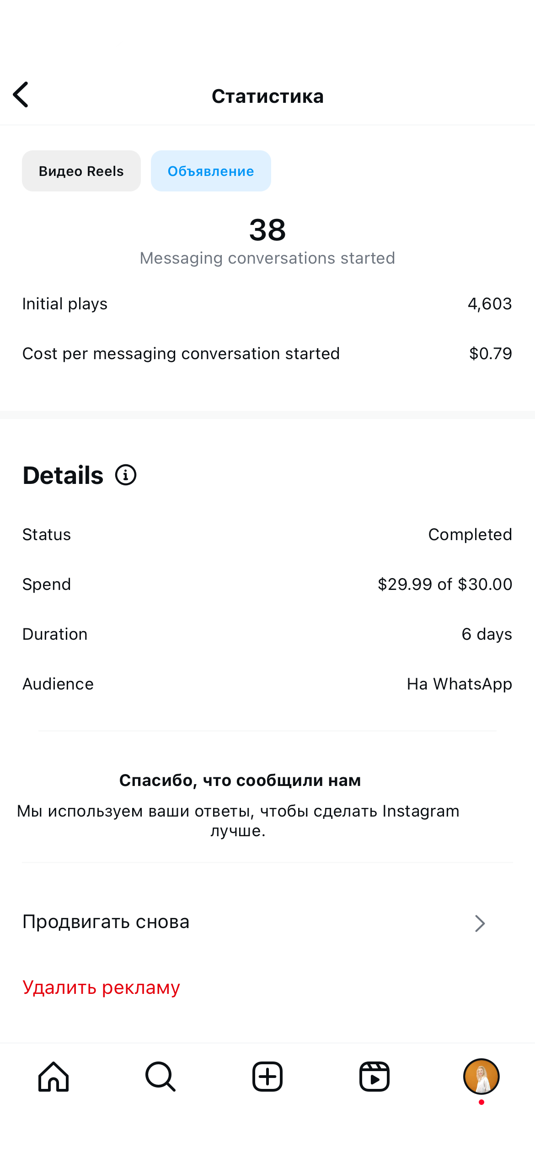535x1157 pixels.
Task: Tap the Продвигать снова label
Action: pyautogui.click(x=106, y=922)
